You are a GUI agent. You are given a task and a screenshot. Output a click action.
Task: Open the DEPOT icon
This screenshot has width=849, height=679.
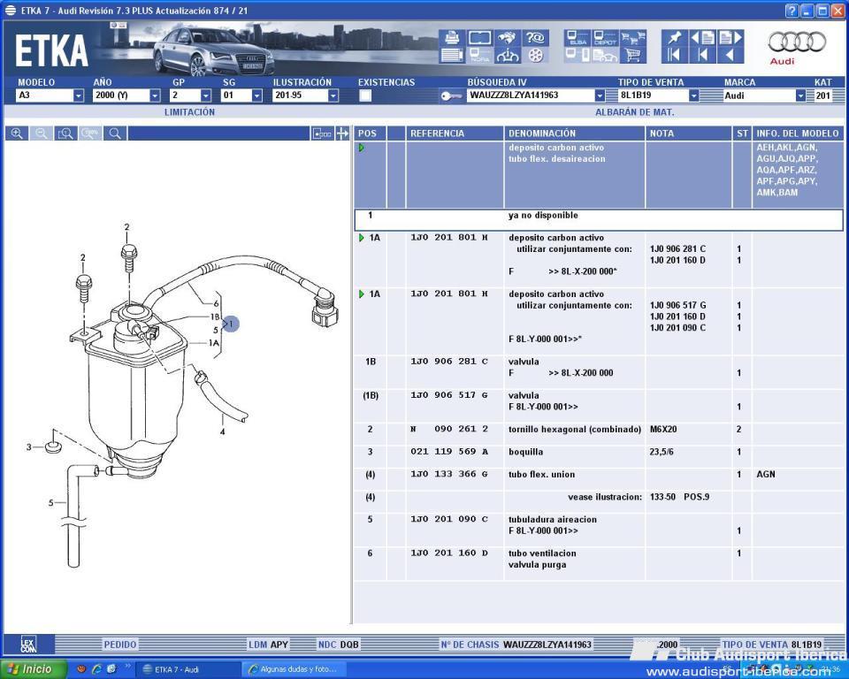(605, 37)
